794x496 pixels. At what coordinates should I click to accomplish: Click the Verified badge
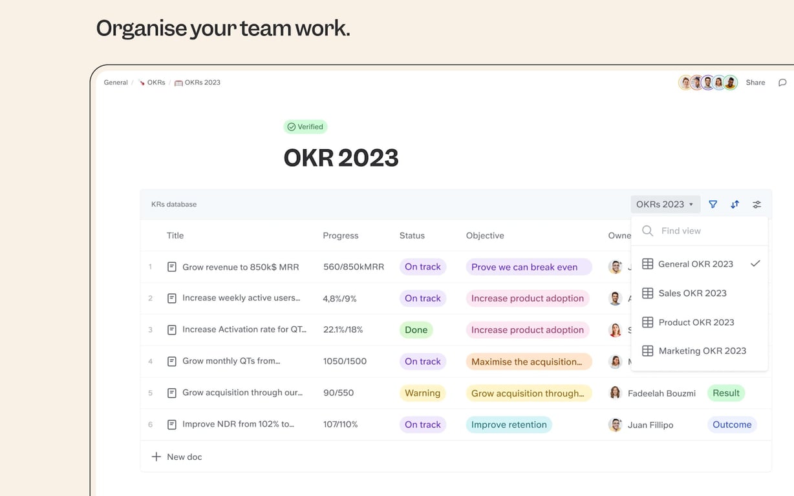click(x=305, y=127)
